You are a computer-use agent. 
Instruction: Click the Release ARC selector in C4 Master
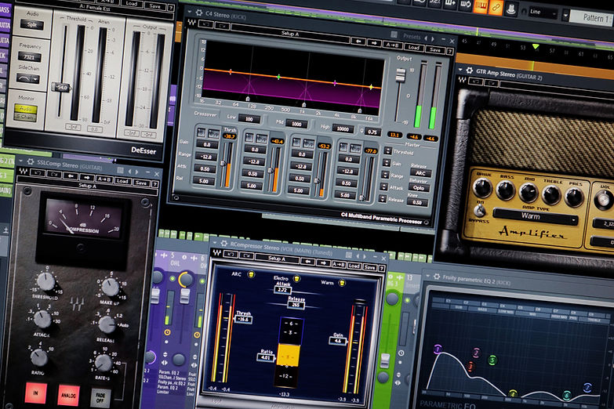[x=420, y=172]
